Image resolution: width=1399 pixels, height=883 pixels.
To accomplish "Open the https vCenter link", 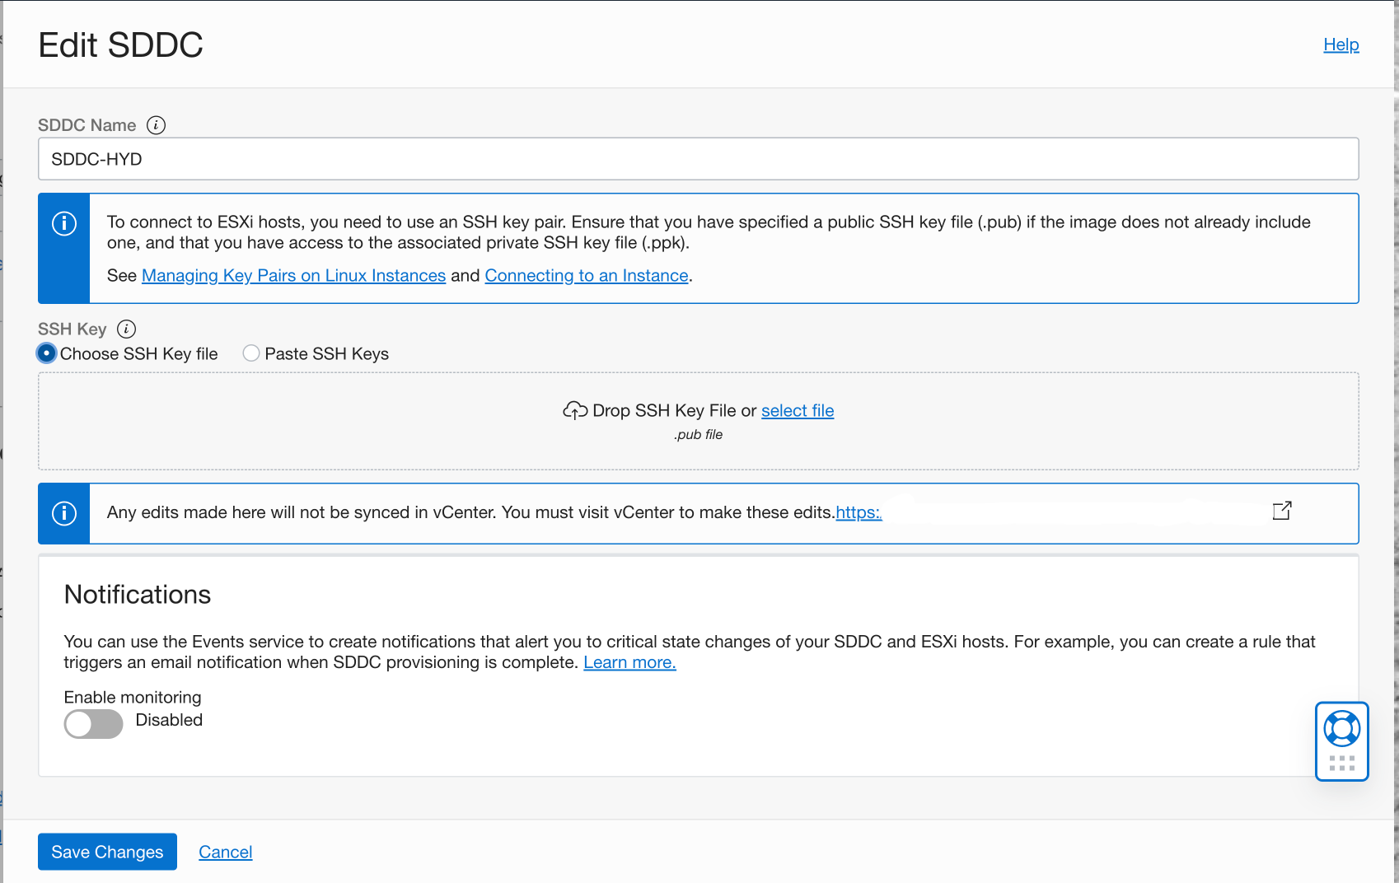I will pos(859,512).
